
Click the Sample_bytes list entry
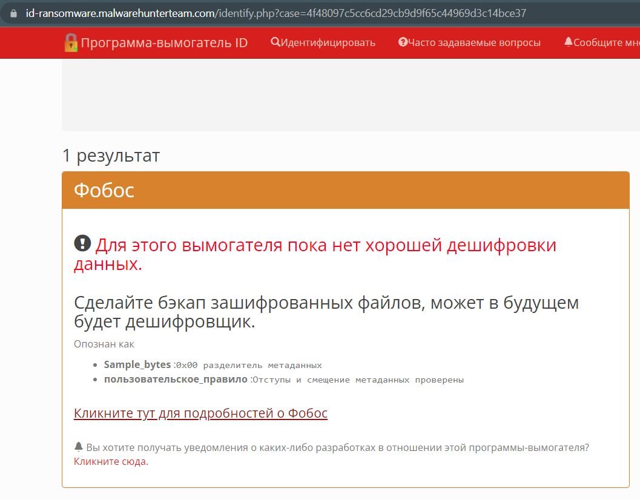(213, 364)
